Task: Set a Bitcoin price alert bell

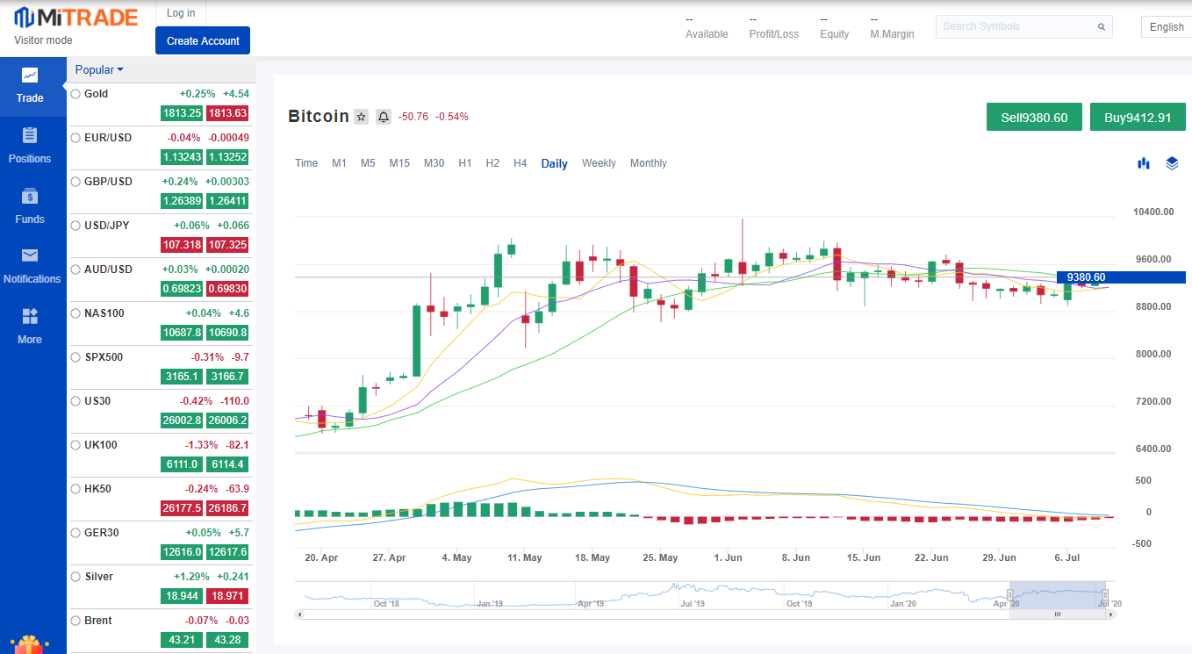Action: 384,117
